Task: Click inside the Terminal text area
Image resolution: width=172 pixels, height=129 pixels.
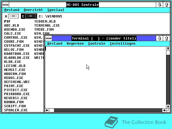Action: pos(106,77)
